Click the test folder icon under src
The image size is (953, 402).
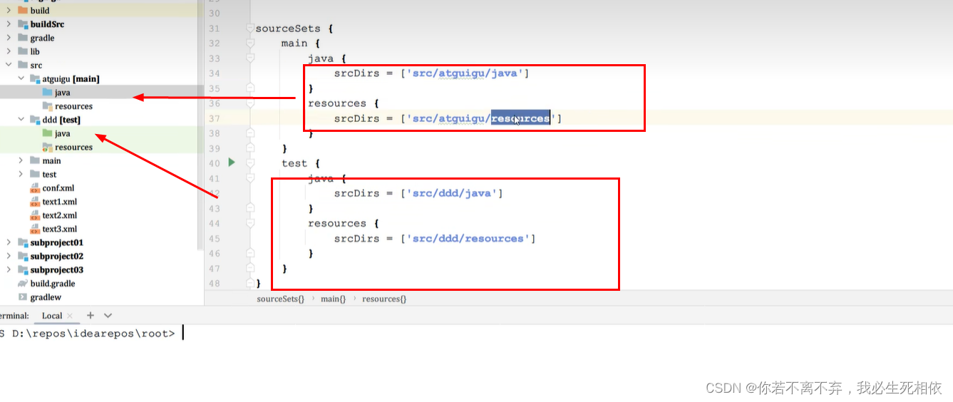(35, 174)
